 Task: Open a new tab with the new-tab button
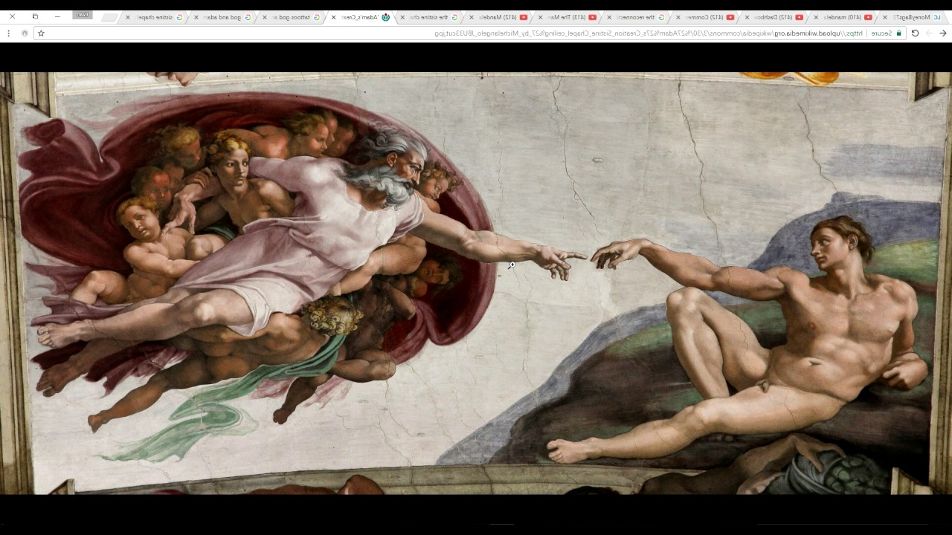point(109,16)
